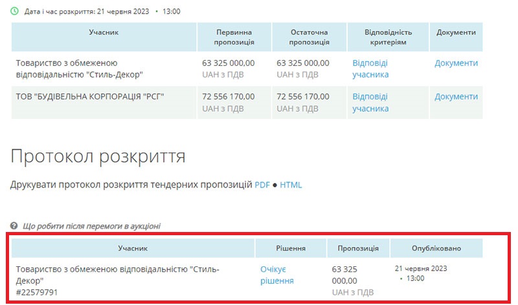The image size is (518, 305).
Task: Click the 72 556 170,00 initial offer amount
Action: (229, 96)
